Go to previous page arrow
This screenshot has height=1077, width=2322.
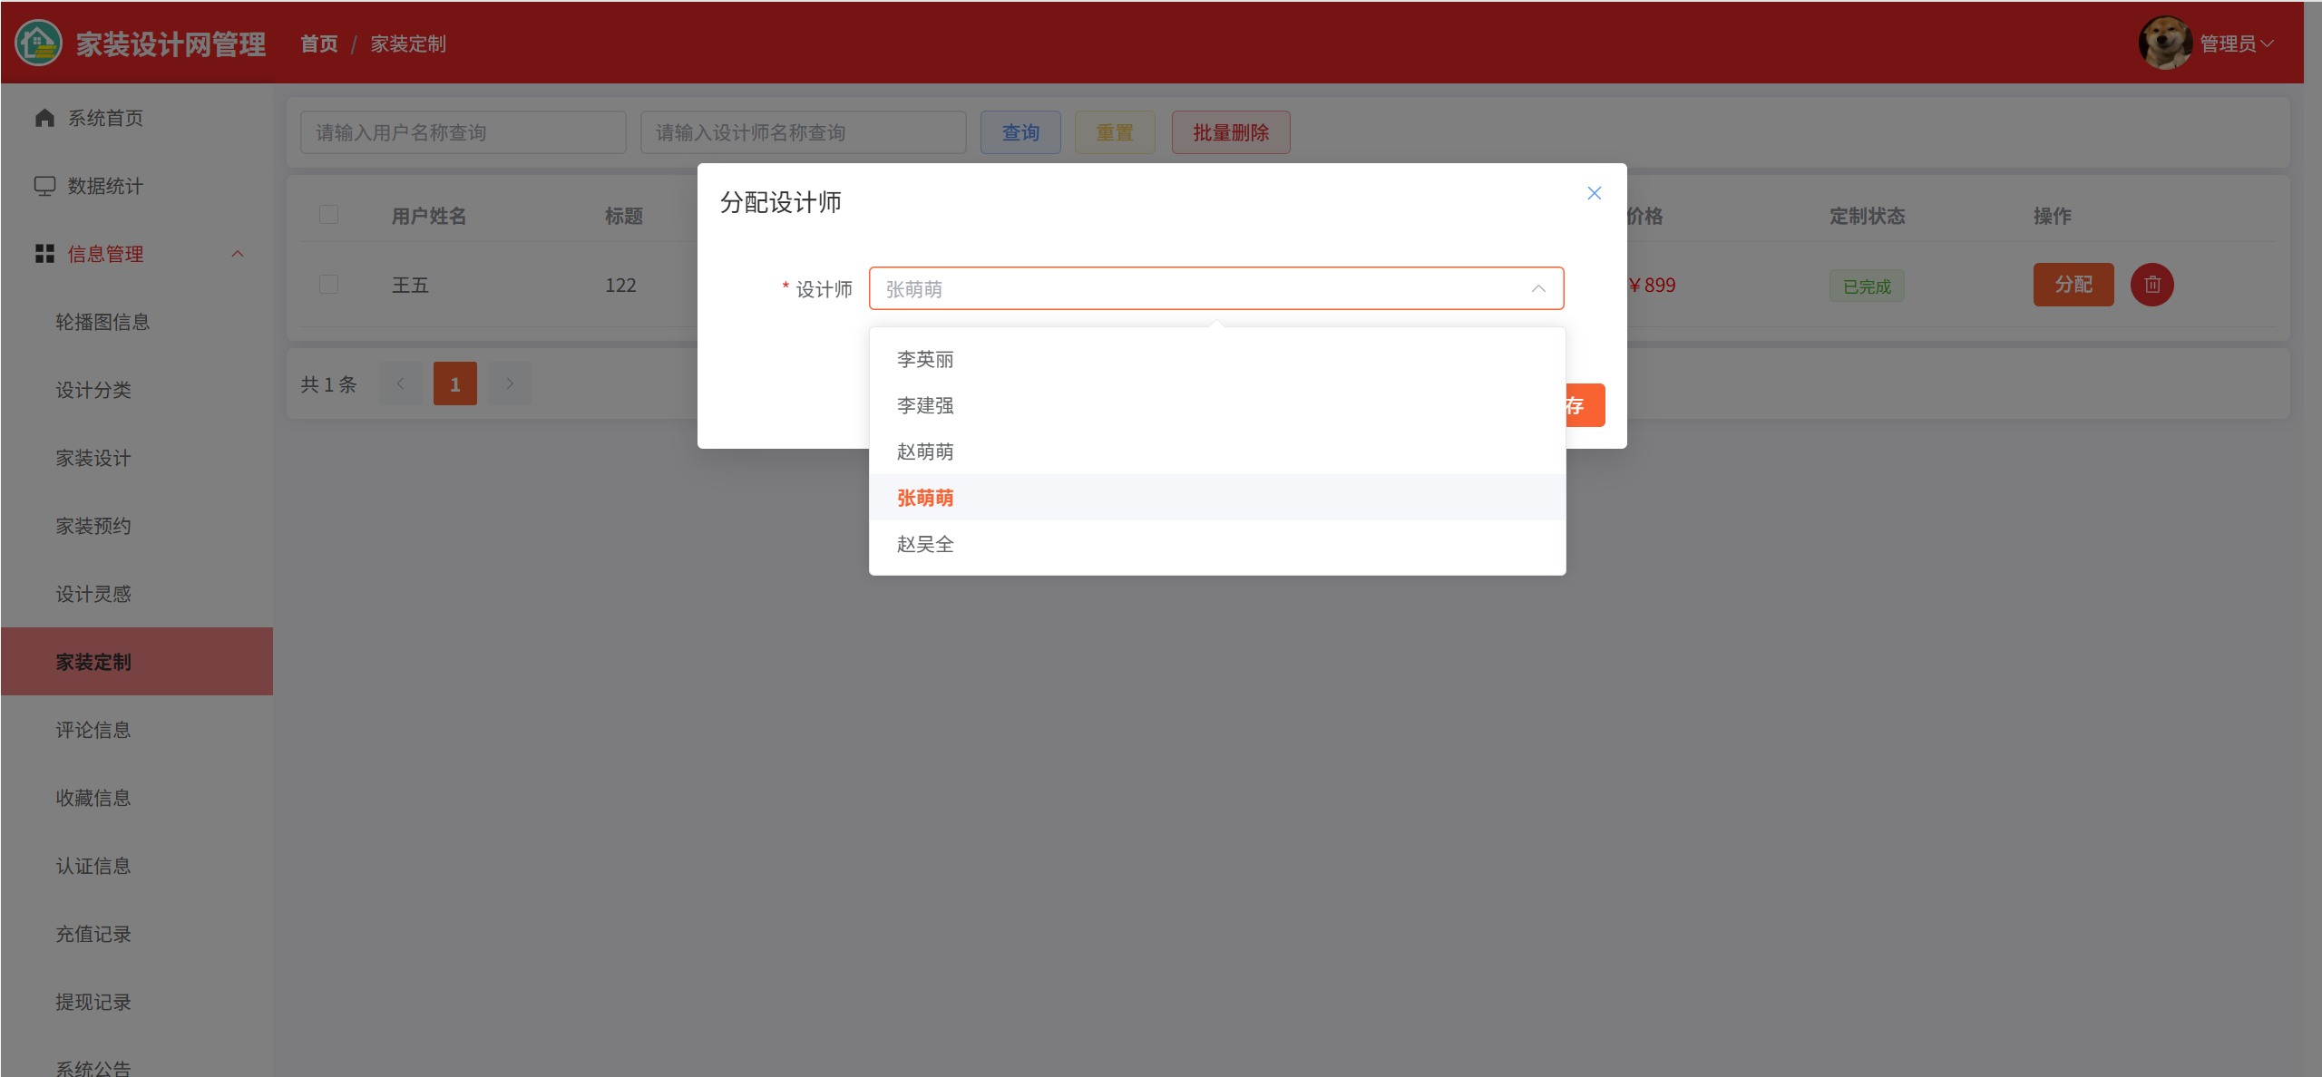click(x=400, y=383)
